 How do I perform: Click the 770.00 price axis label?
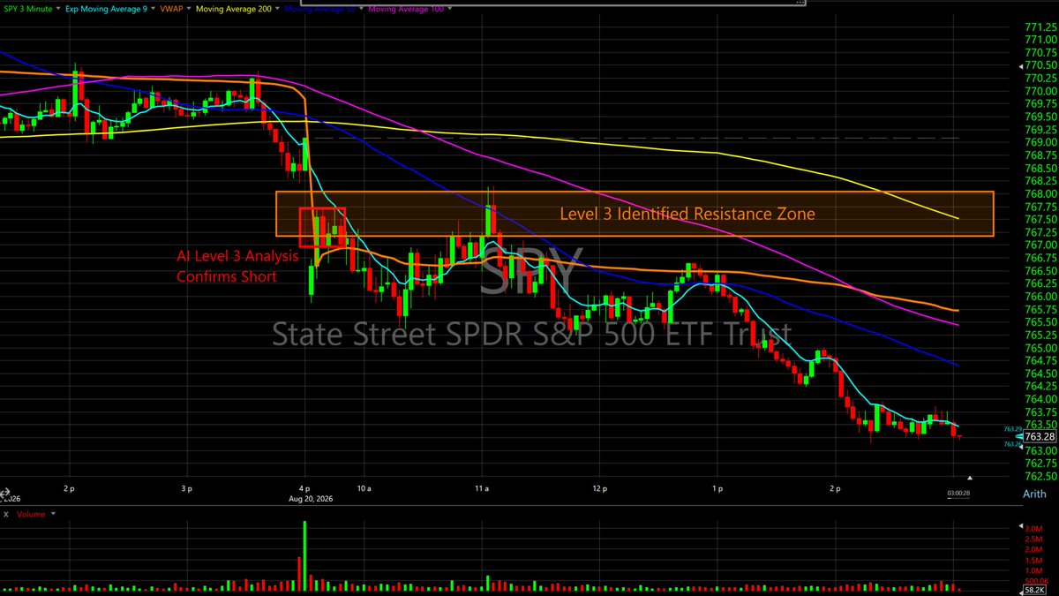click(1040, 90)
